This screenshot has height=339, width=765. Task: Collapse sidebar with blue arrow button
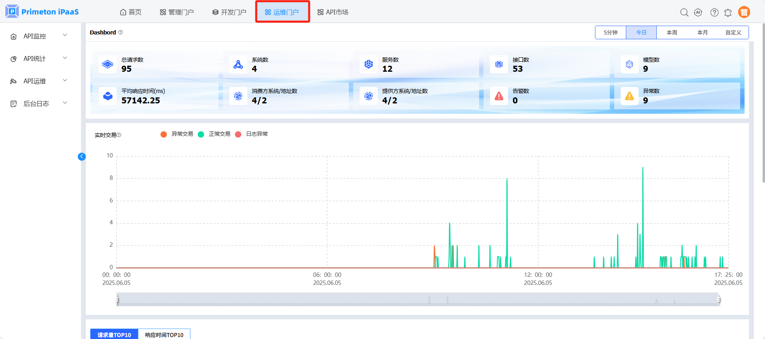(82, 157)
